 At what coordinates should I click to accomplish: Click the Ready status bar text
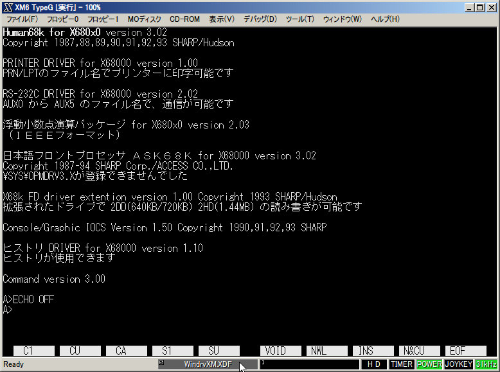[x=13, y=364]
